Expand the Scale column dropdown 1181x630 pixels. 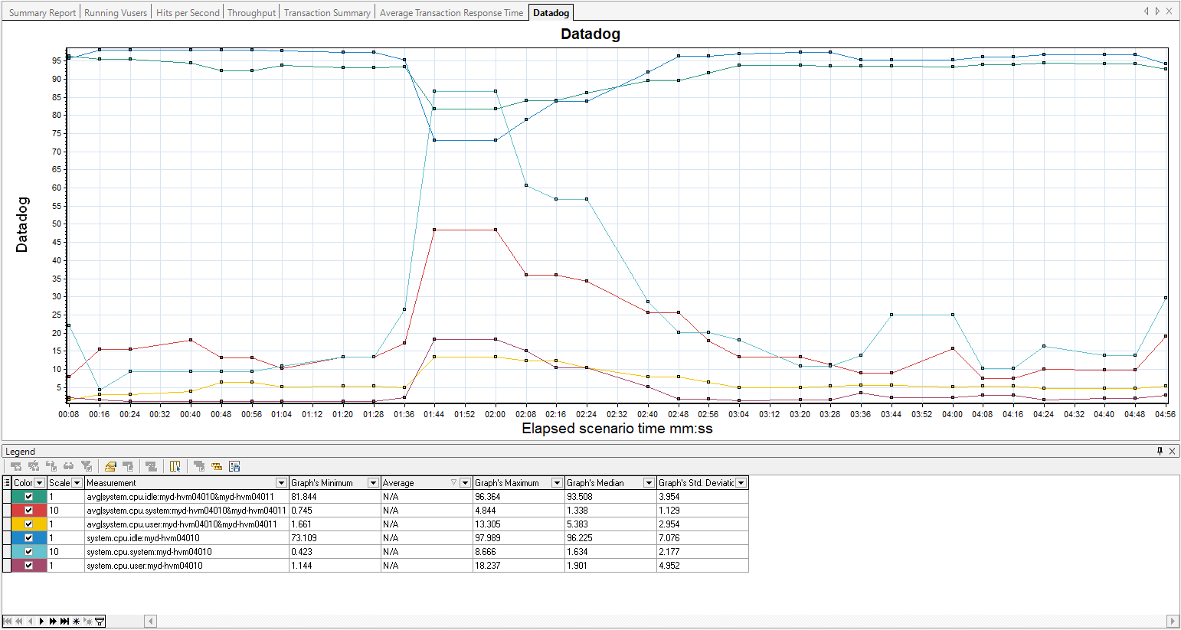[x=77, y=483]
